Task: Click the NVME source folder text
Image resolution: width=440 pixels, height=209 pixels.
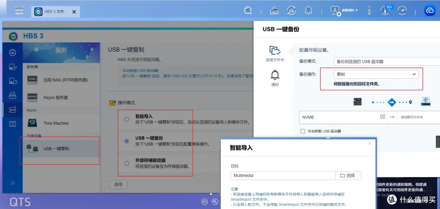Action: pyautogui.click(x=308, y=117)
